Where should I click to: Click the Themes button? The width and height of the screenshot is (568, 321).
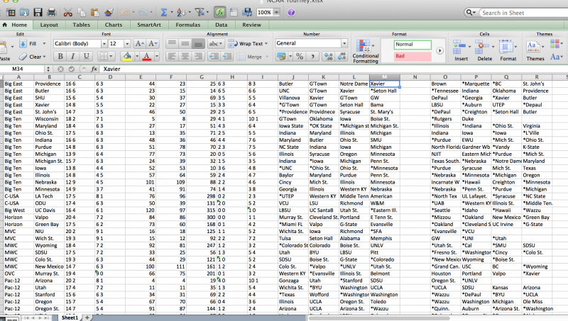535,50
